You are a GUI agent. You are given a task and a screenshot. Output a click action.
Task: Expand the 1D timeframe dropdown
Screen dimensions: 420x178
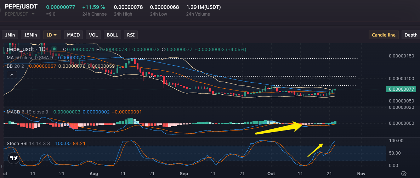pos(52,35)
